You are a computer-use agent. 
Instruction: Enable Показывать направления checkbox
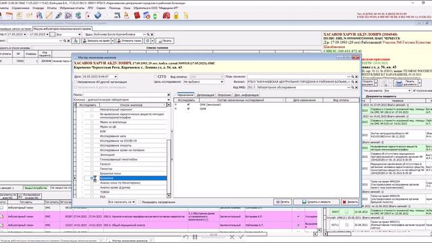[x=140, y=202]
